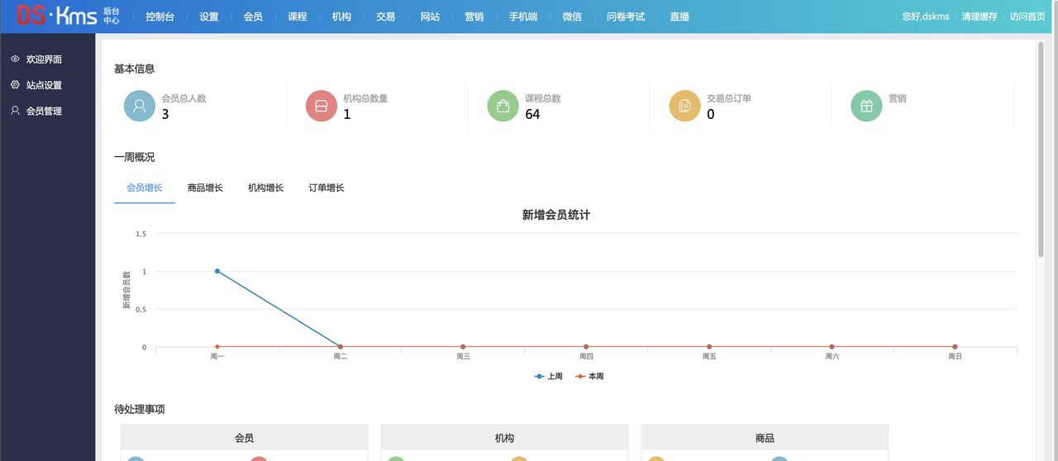
Task: Open the 机构 top menu
Action: (341, 17)
